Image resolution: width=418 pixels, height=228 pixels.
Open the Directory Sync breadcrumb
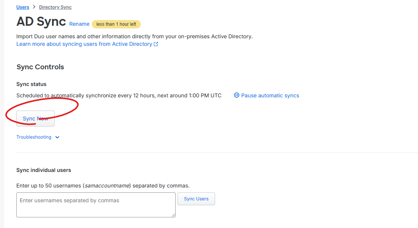click(x=55, y=7)
